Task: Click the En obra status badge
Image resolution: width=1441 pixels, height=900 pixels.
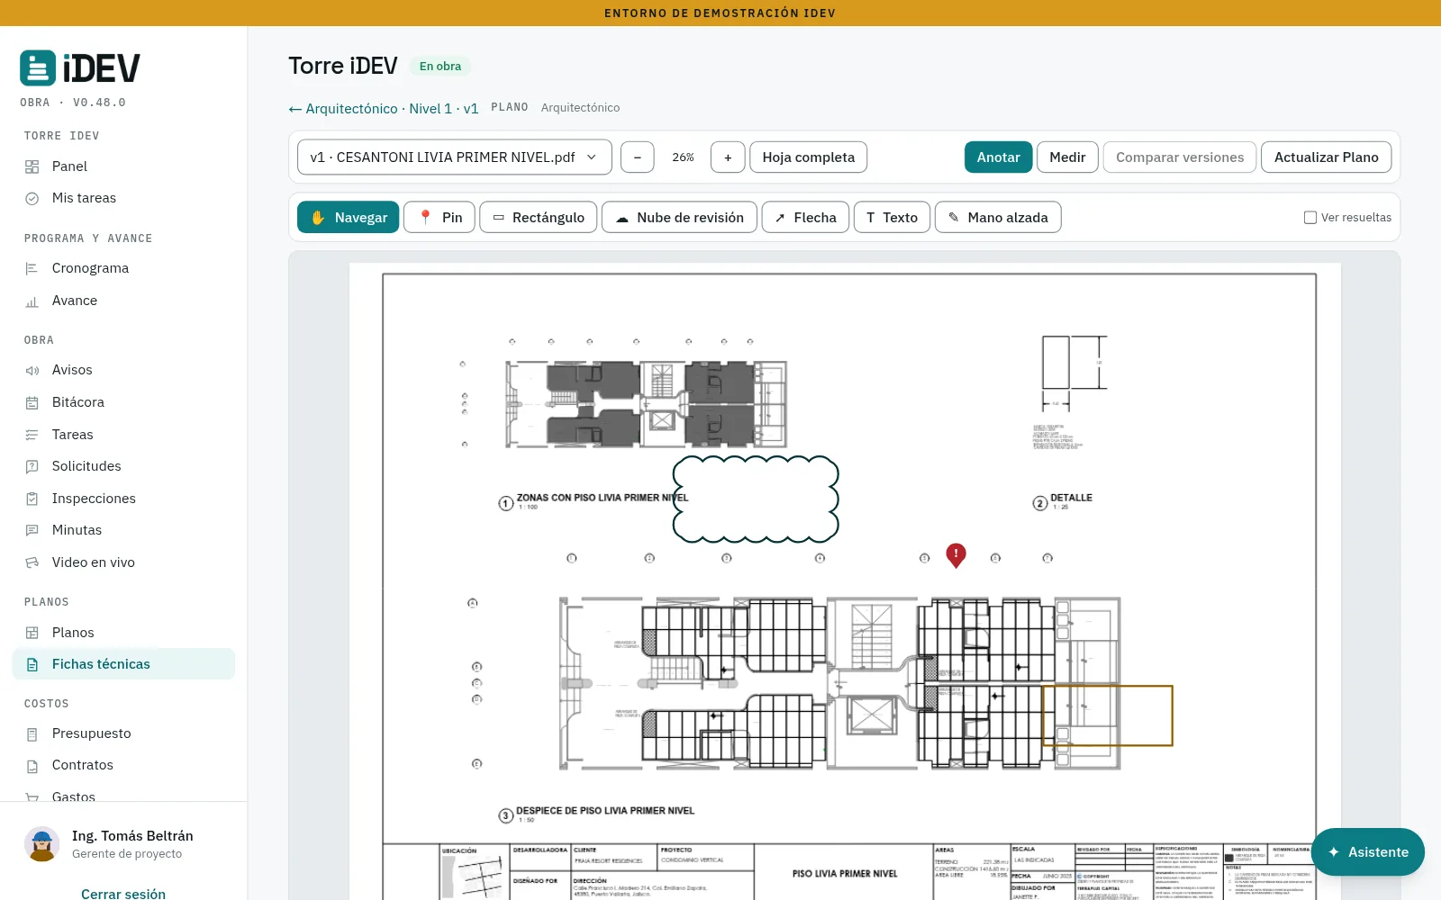Action: click(x=440, y=66)
